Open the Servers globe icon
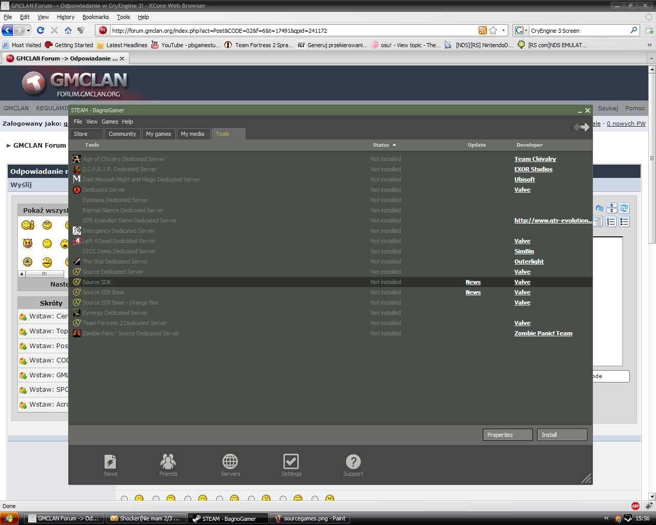656x525 pixels. [x=230, y=462]
